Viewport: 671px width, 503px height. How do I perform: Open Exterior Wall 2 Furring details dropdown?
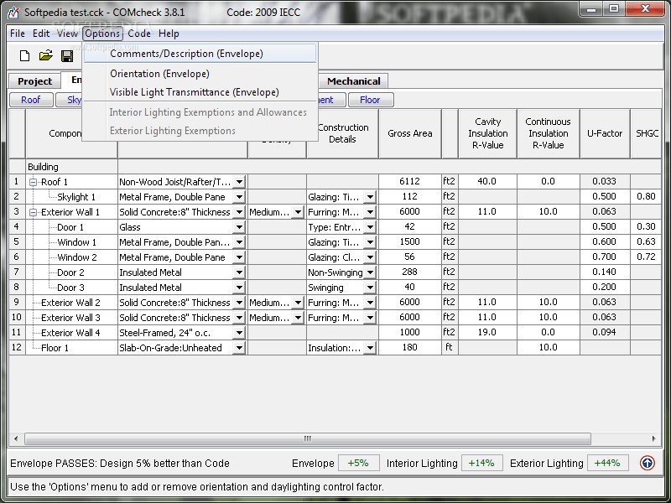(370, 303)
